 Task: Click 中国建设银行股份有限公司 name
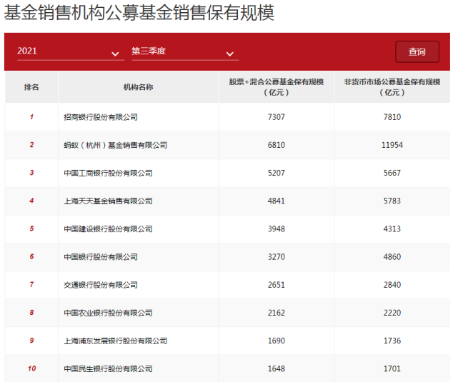point(108,229)
